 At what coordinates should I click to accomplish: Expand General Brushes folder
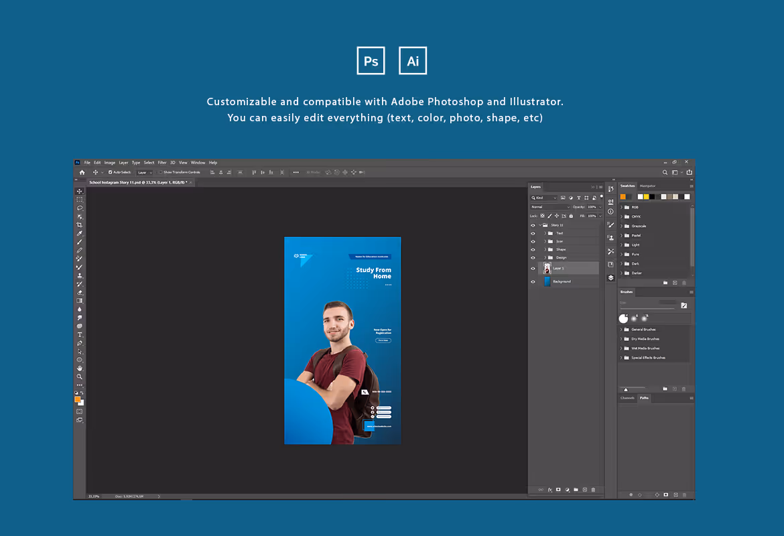click(621, 330)
